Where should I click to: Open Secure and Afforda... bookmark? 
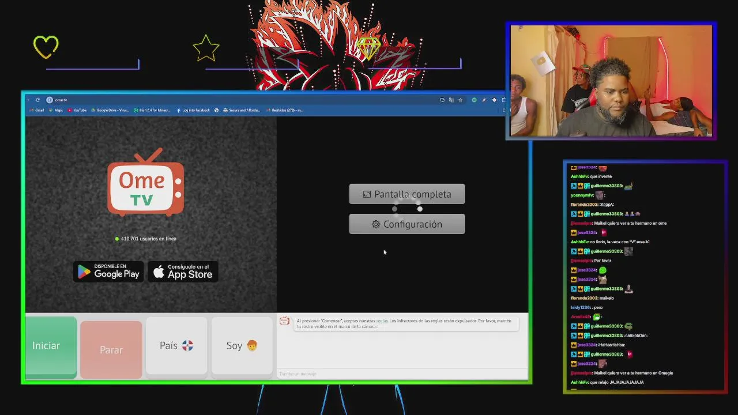(242, 110)
